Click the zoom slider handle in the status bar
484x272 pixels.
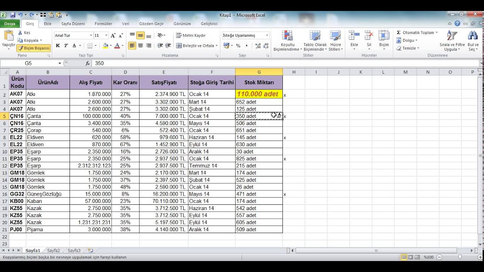click(x=460, y=257)
